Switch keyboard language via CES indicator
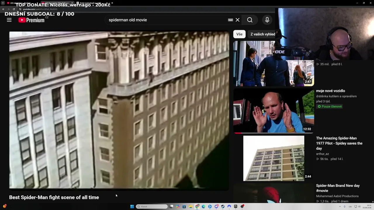Image resolution: width=374 pixels, height=210 pixels. [350, 206]
